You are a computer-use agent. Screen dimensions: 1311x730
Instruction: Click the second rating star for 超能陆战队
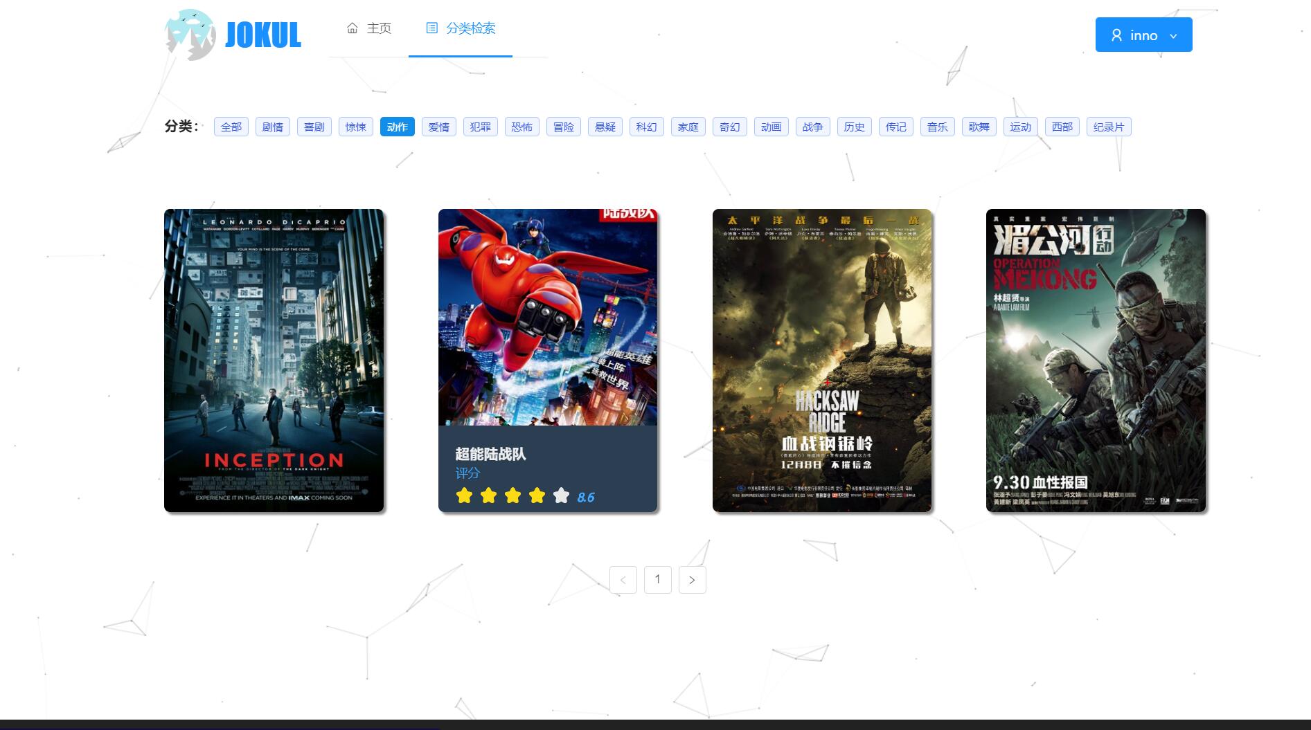[x=489, y=495]
